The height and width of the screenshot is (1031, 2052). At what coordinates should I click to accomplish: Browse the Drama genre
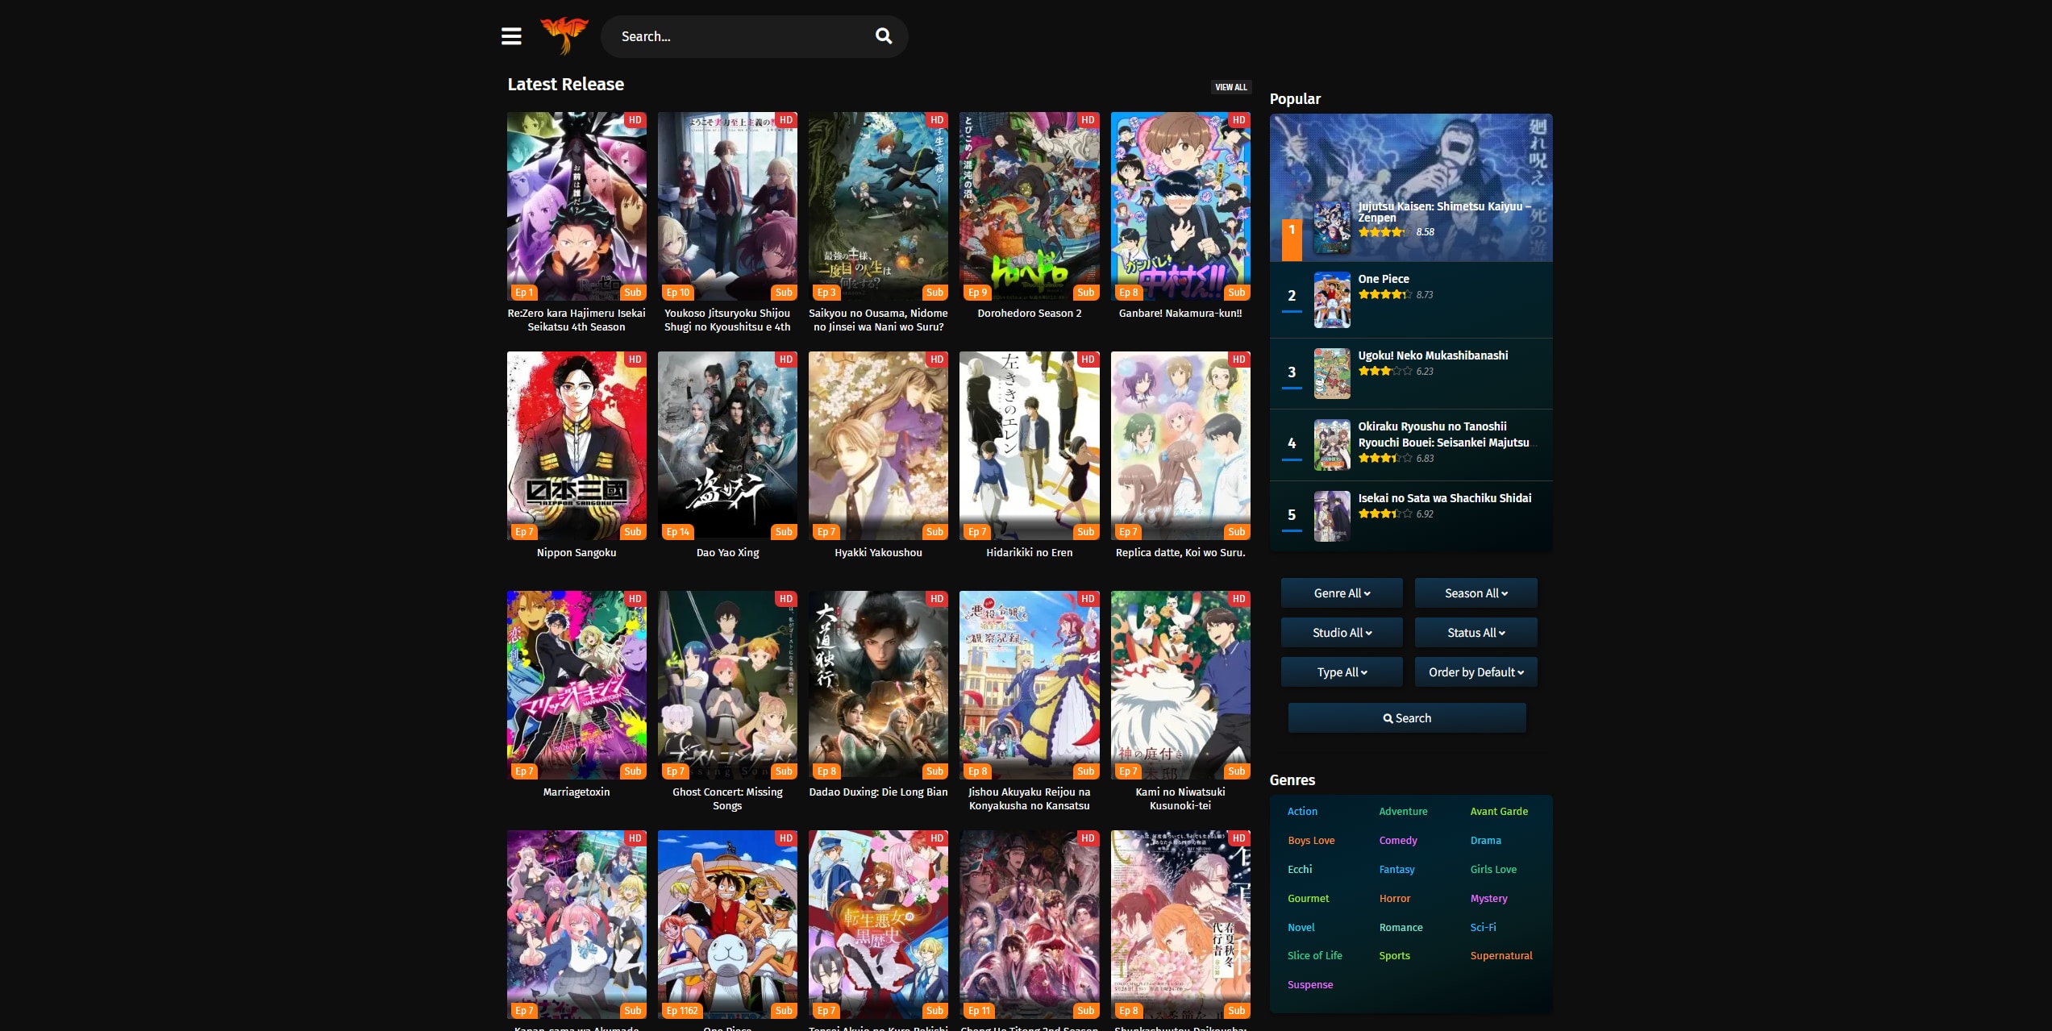pyautogui.click(x=1485, y=841)
